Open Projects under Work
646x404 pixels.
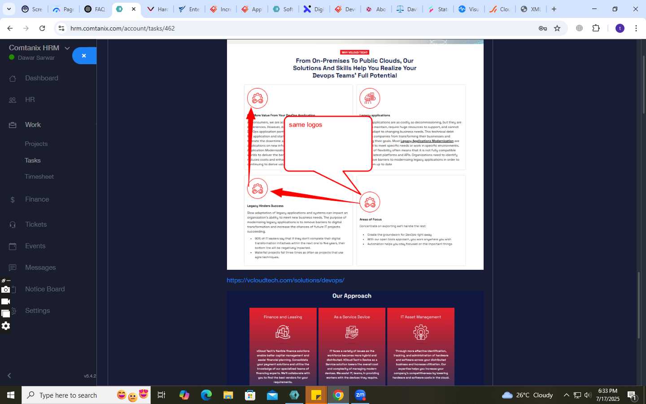[x=36, y=144]
